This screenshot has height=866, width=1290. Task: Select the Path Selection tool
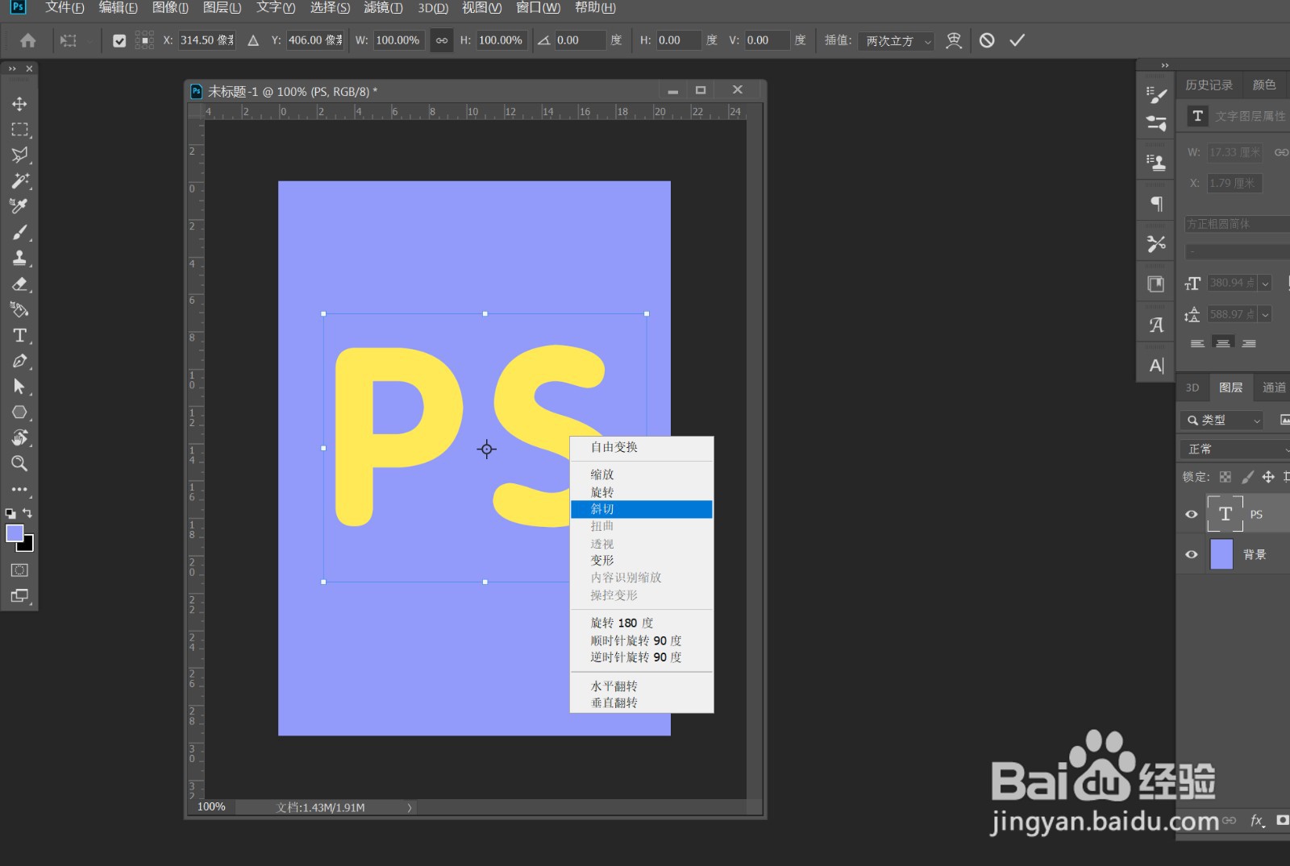point(19,387)
